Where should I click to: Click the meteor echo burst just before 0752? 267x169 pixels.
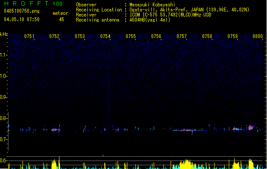coord(55,130)
